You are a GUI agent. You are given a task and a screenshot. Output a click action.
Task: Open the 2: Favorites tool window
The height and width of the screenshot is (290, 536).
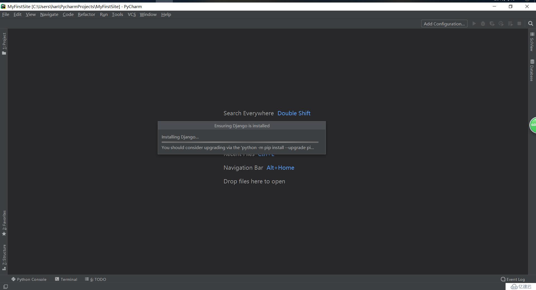pos(4,223)
